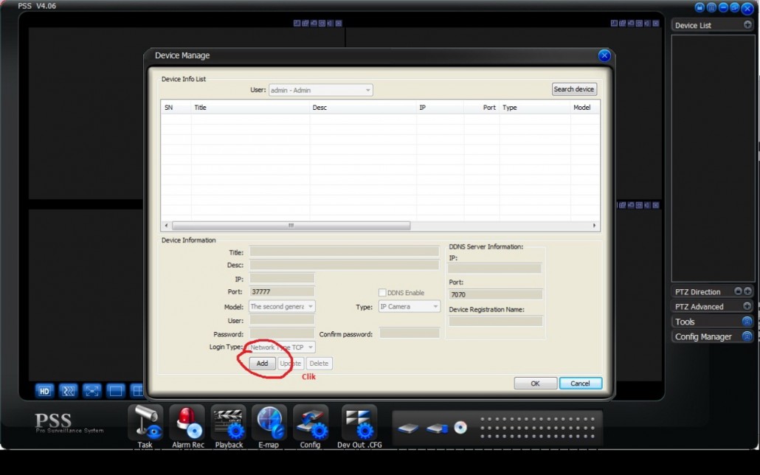Open the Task tool in bottom toolbar
Image resolution: width=760 pixels, height=475 pixels.
(145, 423)
